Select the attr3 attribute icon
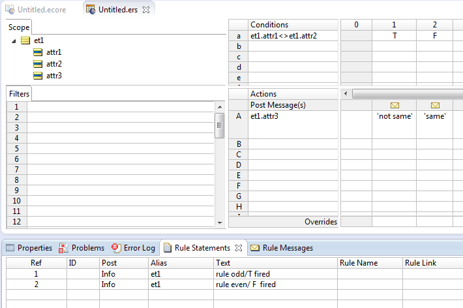 coord(38,76)
